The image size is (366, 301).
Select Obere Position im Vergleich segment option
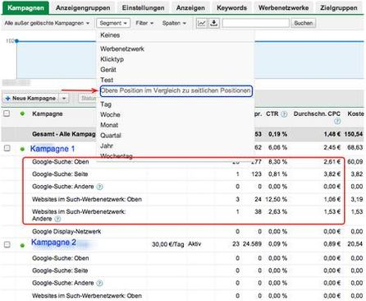(x=176, y=90)
